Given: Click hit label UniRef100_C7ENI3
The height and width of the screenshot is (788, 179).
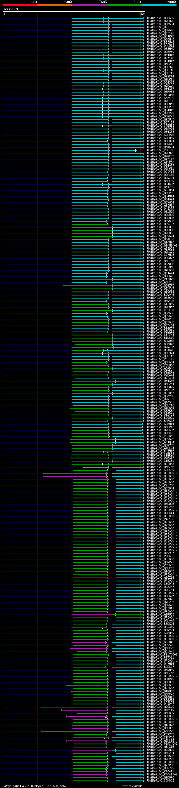Looking at the screenshot, I should (x=161, y=126).
